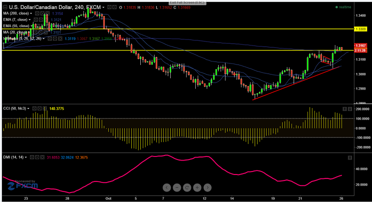Screen dimensions: 372x202
Task: Click the green realtime status indicator
Action: coord(343,7)
